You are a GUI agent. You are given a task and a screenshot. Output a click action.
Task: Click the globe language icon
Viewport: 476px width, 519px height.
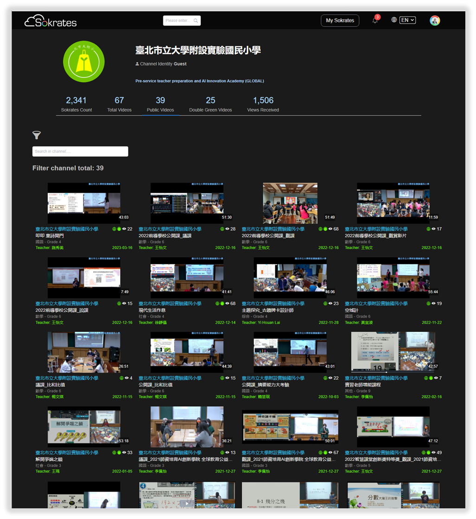(394, 20)
